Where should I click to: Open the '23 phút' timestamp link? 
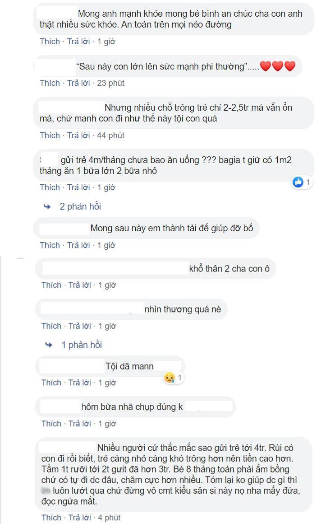click(111, 83)
